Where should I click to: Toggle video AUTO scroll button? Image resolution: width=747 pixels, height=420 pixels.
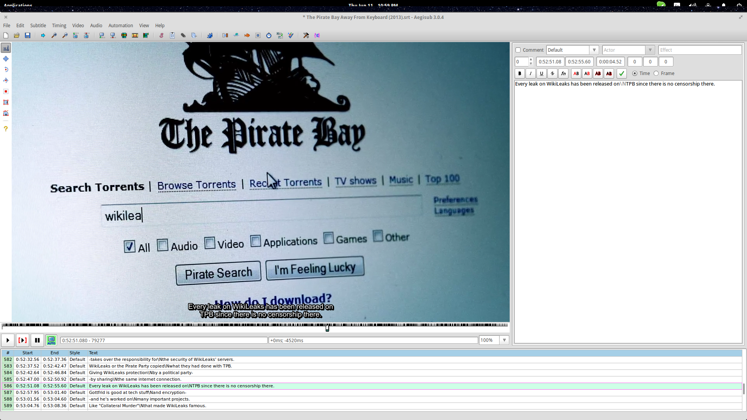51,340
